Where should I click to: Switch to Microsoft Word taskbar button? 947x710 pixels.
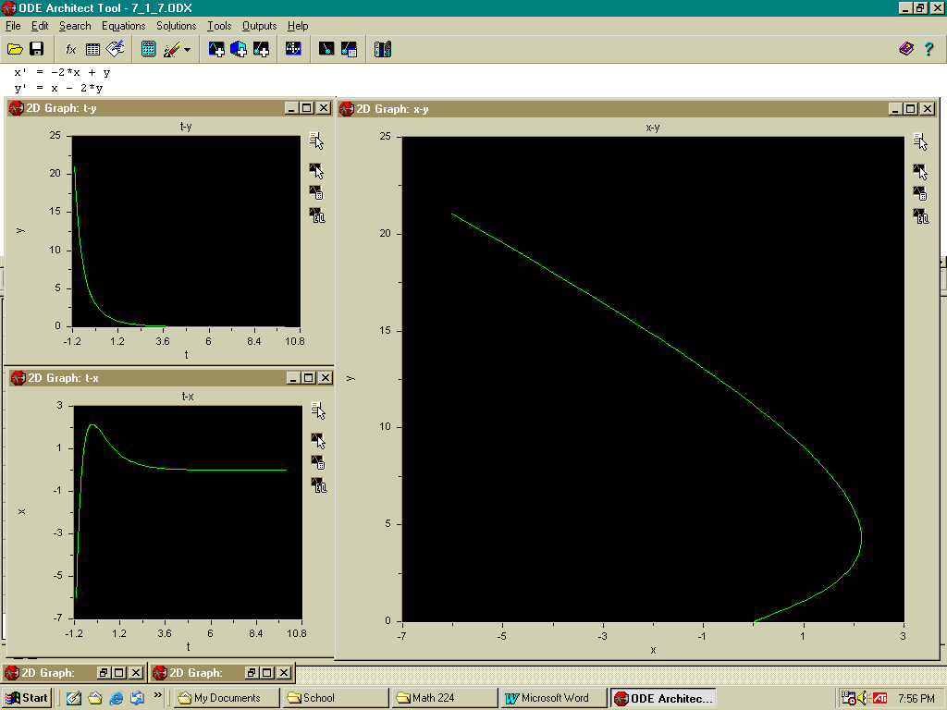(554, 698)
